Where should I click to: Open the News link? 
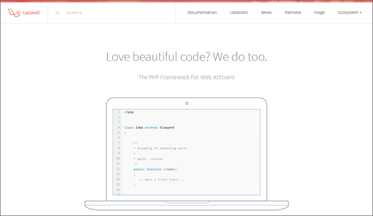(x=266, y=13)
